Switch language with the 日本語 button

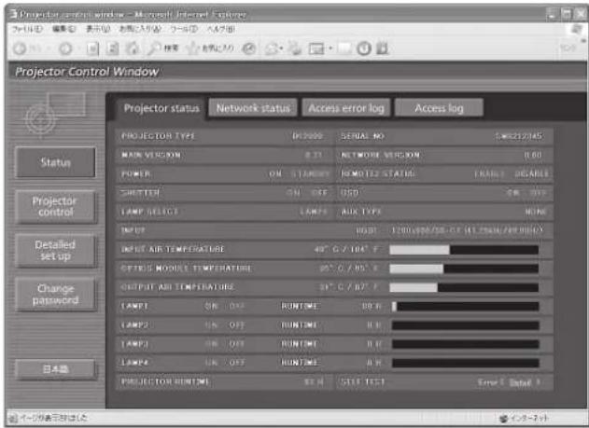[x=56, y=369]
